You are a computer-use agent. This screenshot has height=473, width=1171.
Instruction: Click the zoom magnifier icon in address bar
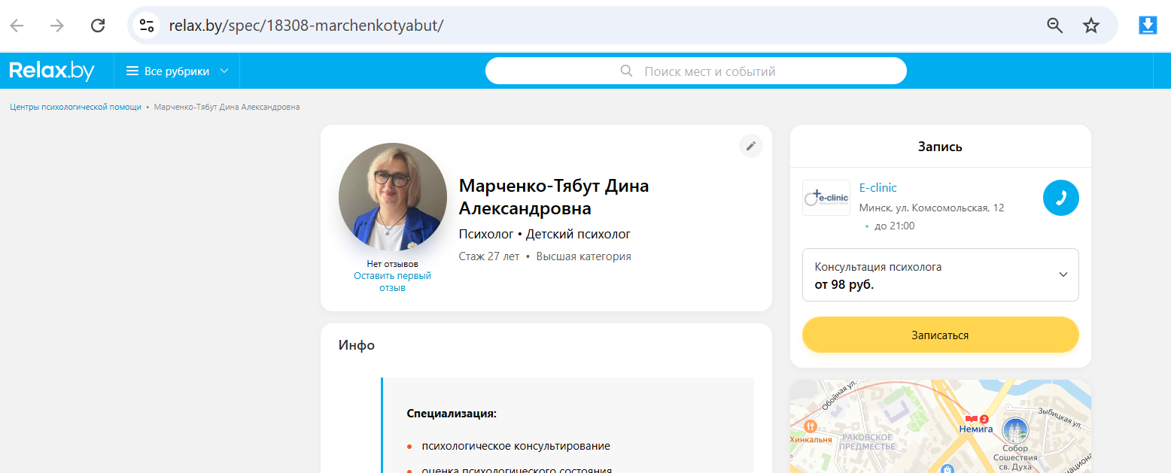coord(1055,26)
